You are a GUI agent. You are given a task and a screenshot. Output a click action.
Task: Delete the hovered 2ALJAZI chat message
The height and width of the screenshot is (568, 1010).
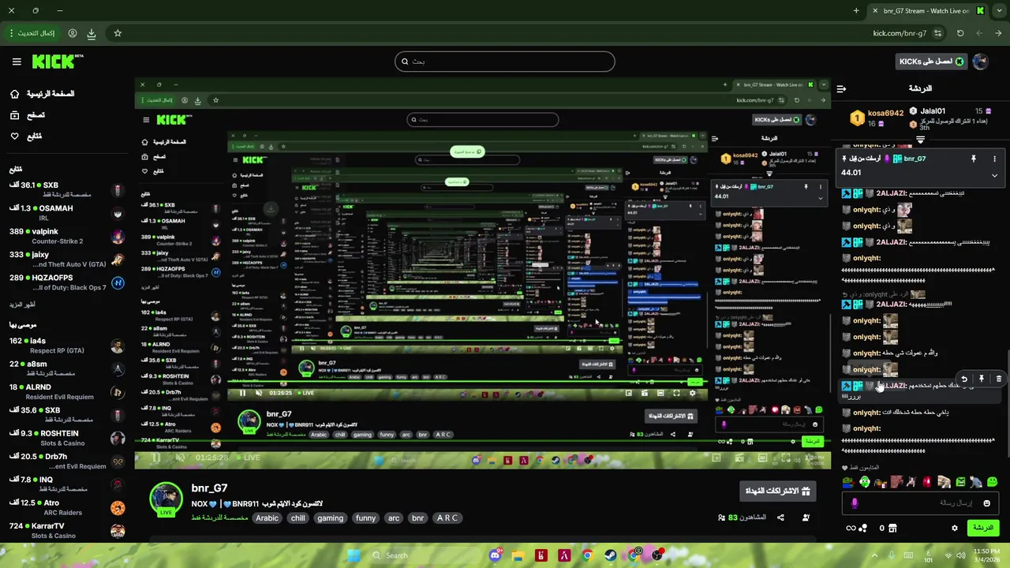click(999, 379)
